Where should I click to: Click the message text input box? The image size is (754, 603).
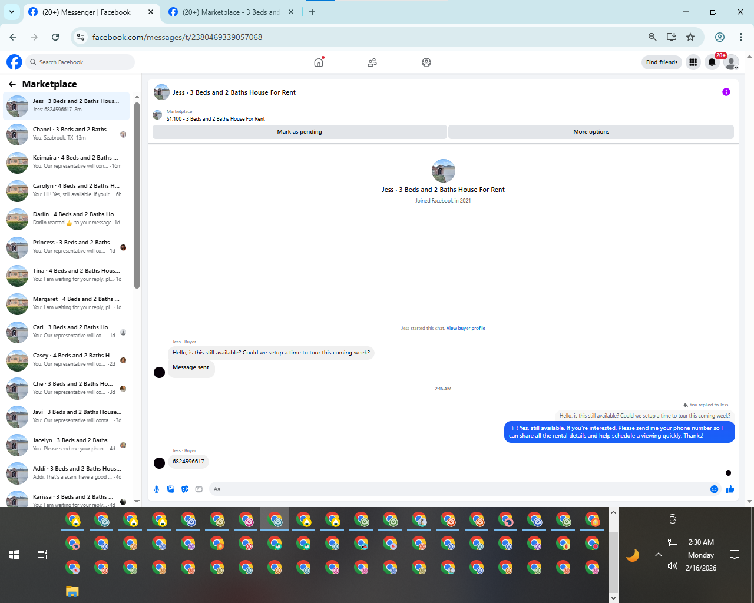459,489
